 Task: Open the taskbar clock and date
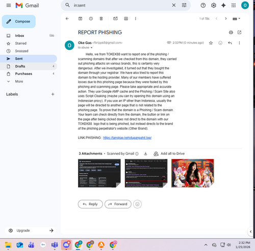coord(243,245)
